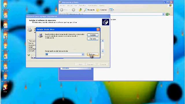Open Favoritos menu in Impresoras y faxes
The image size is (185, 104).
click(82, 5)
